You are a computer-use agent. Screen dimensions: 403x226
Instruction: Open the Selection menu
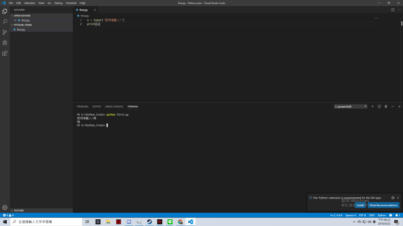[x=30, y=3]
